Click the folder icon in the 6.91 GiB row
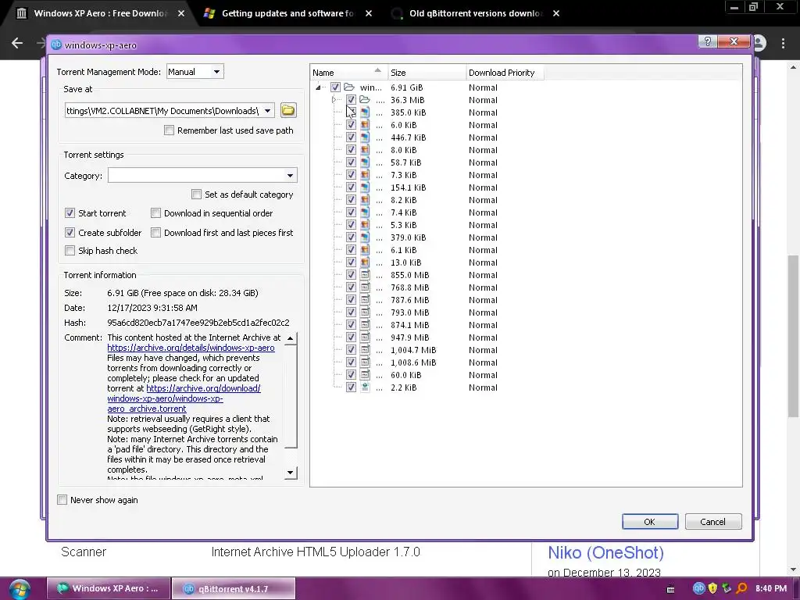 click(349, 87)
